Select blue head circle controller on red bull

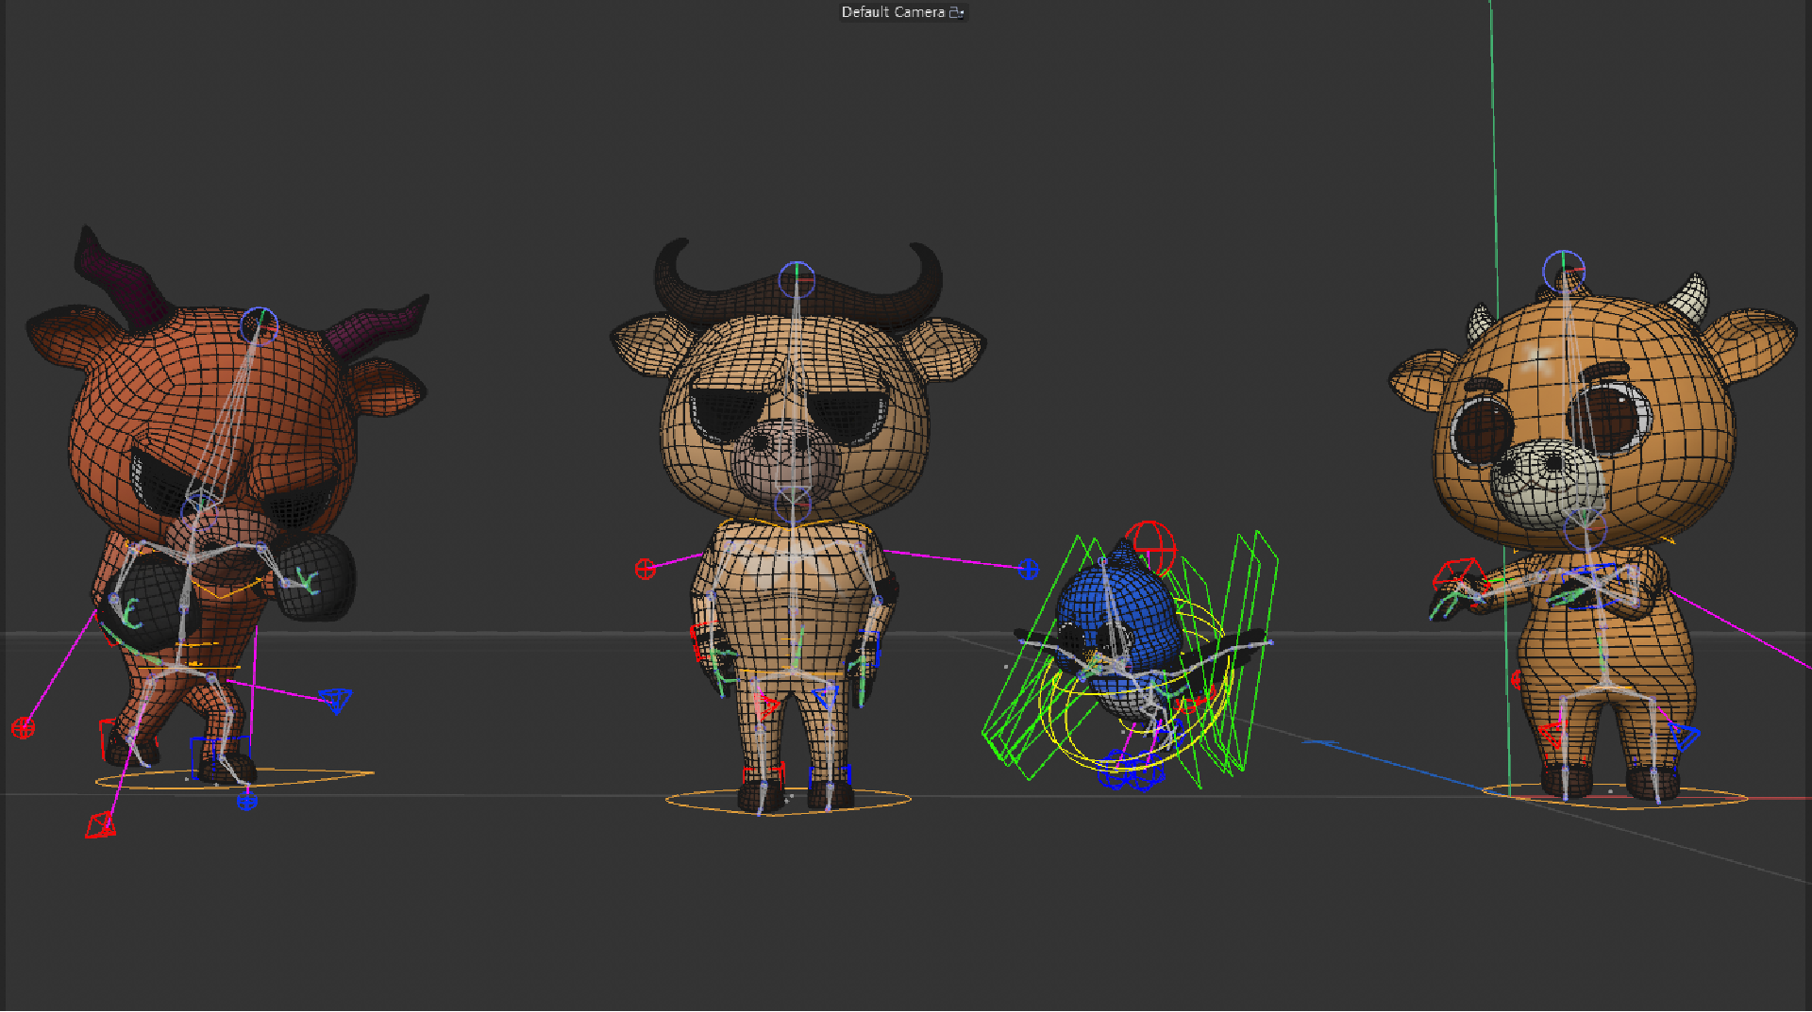[x=259, y=325]
